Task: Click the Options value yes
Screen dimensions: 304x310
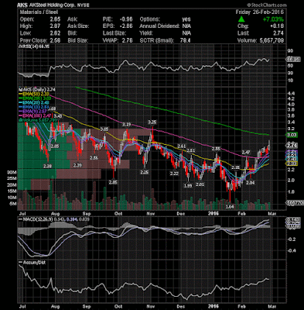Action: [x=186, y=19]
